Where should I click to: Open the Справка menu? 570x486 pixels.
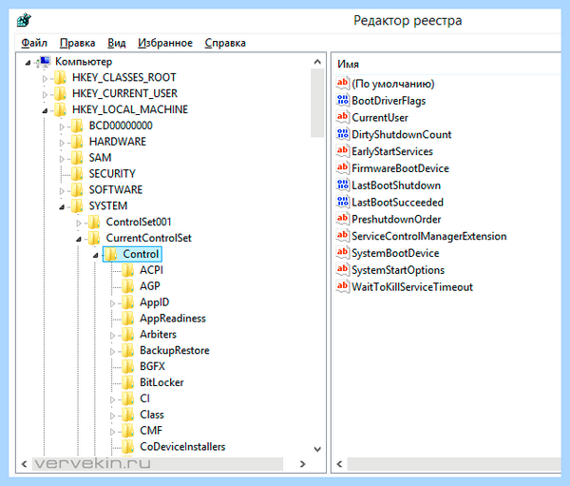pyautogui.click(x=225, y=43)
